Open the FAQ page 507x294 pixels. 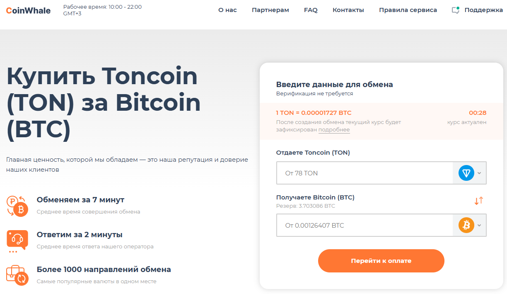point(310,10)
